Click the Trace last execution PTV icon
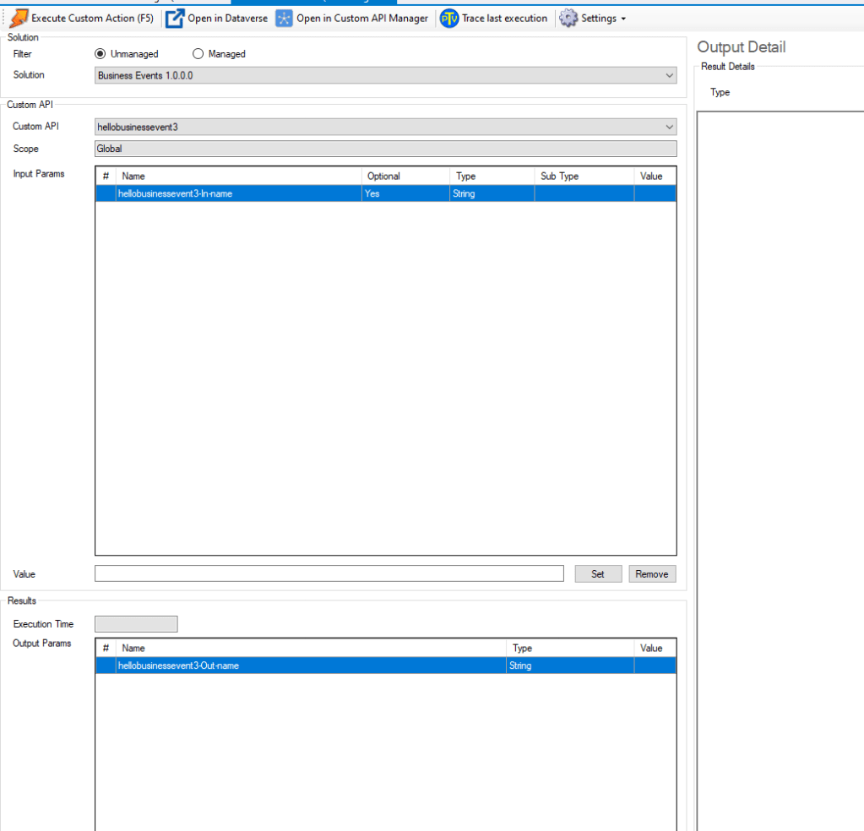The image size is (864, 831). pos(448,18)
